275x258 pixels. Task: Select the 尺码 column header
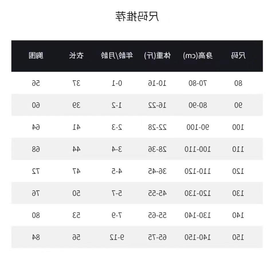point(238,56)
